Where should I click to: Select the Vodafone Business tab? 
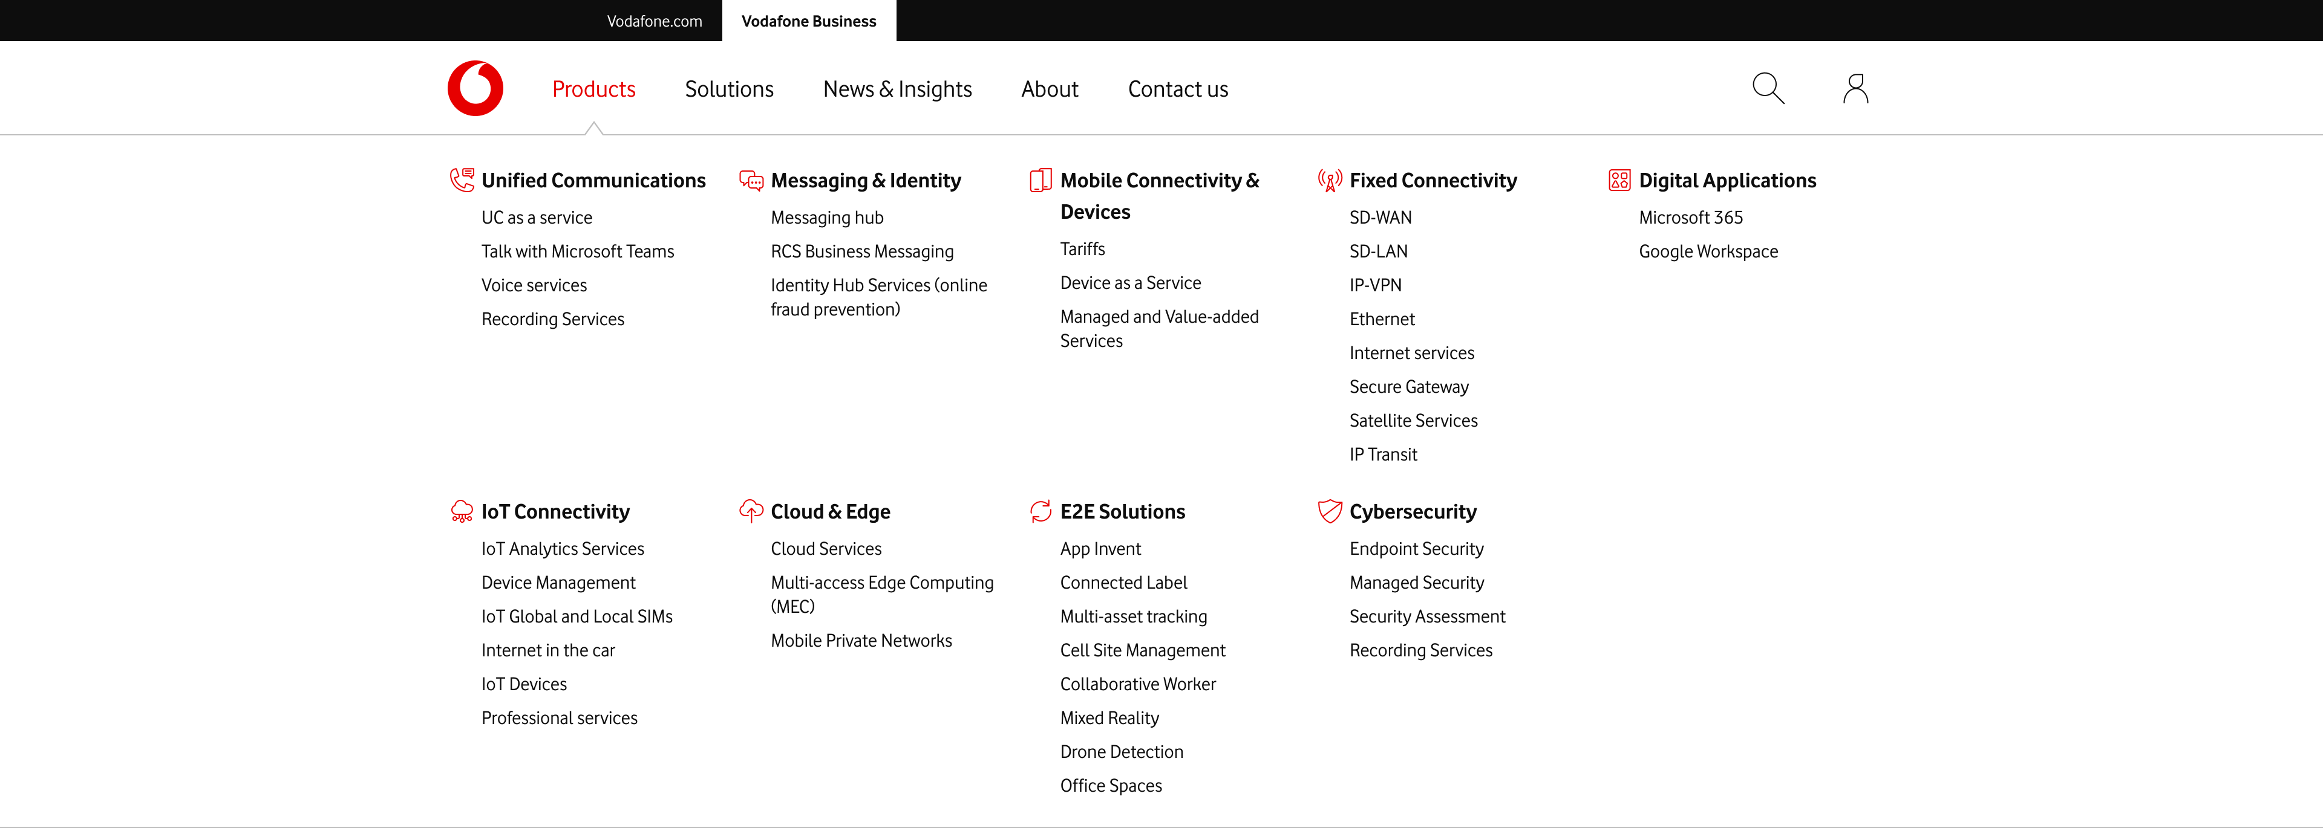point(808,21)
